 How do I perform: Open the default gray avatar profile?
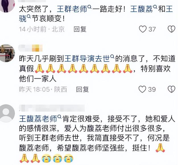click(7, 113)
